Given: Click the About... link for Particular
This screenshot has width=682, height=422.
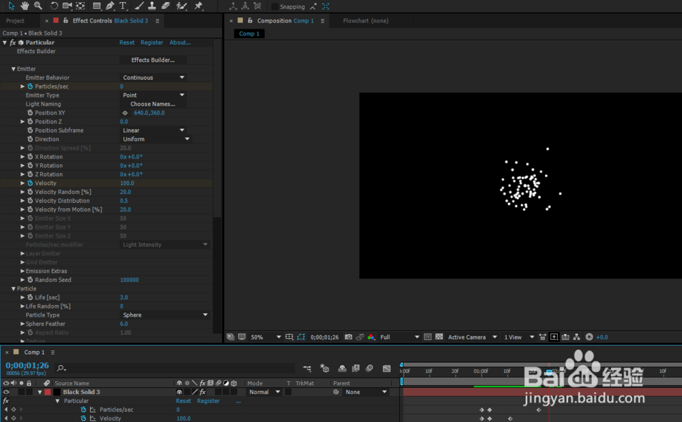Looking at the screenshot, I should pos(180,43).
